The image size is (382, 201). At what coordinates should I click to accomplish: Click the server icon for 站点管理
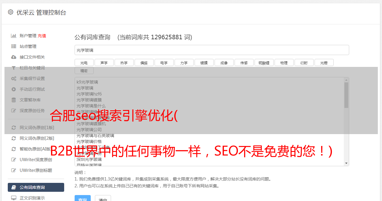click(14, 46)
